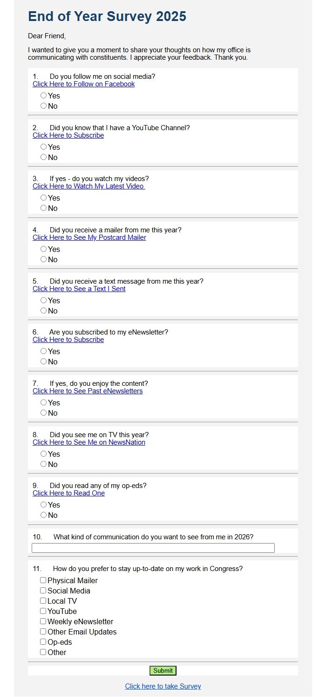This screenshot has width=326, height=697.
Task: Mark Yes for receiving a text message
Action: 44,300
